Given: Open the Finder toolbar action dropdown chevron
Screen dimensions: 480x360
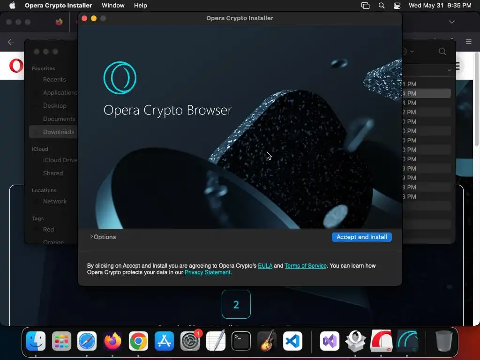Looking at the screenshot, I should coord(412,52).
